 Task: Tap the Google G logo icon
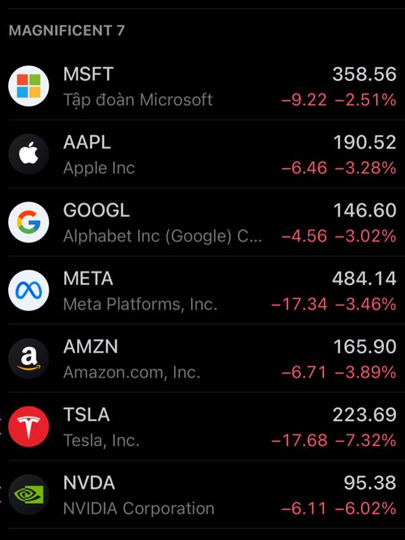tap(28, 223)
